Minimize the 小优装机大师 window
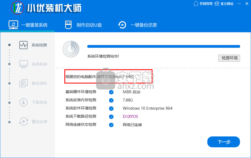Screen dimensions: 251x158 pyautogui.click(x=239, y=4)
